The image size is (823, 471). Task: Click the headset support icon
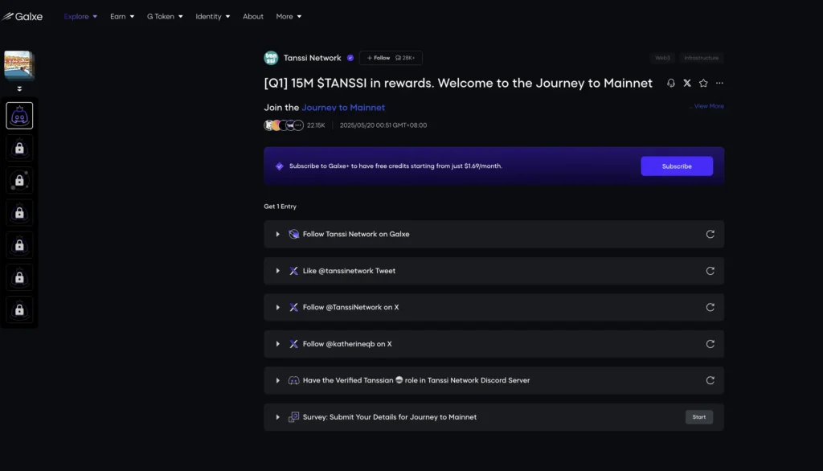pyautogui.click(x=671, y=83)
